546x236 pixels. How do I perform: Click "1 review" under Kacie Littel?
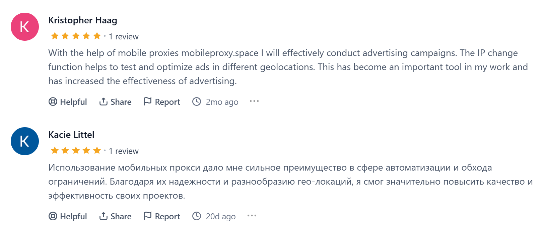pyautogui.click(x=124, y=151)
